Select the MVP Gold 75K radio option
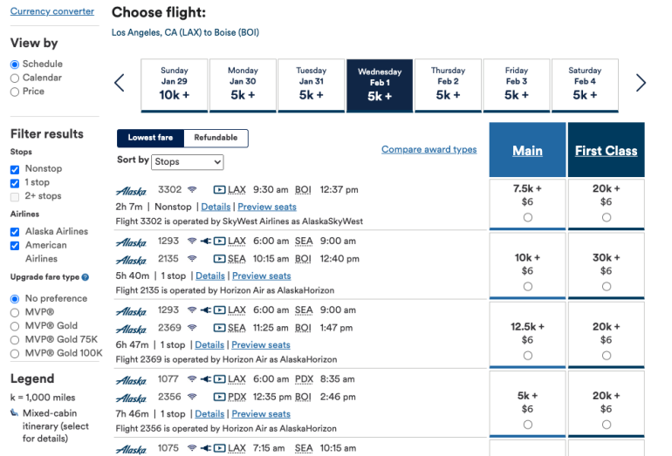The image size is (672, 456). click(x=15, y=339)
